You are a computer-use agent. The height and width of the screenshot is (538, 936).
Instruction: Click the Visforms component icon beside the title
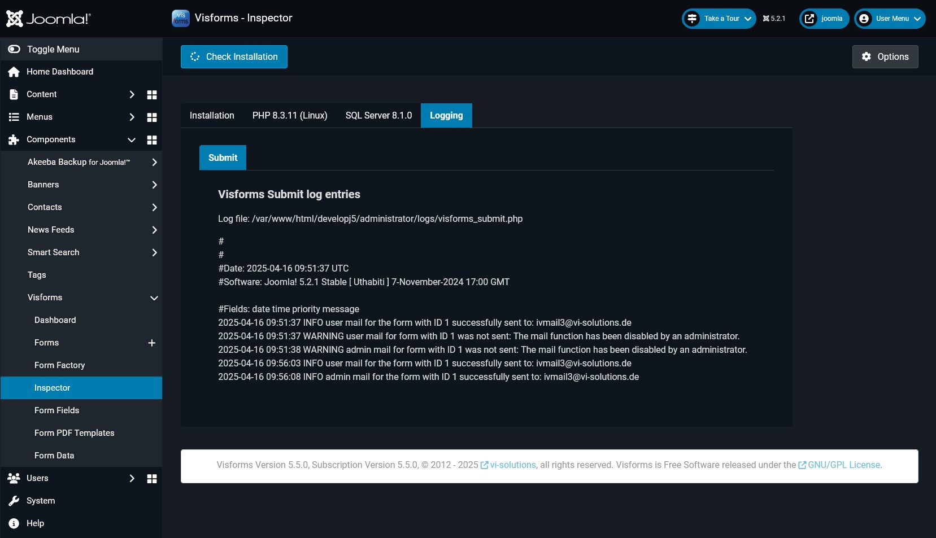point(181,18)
